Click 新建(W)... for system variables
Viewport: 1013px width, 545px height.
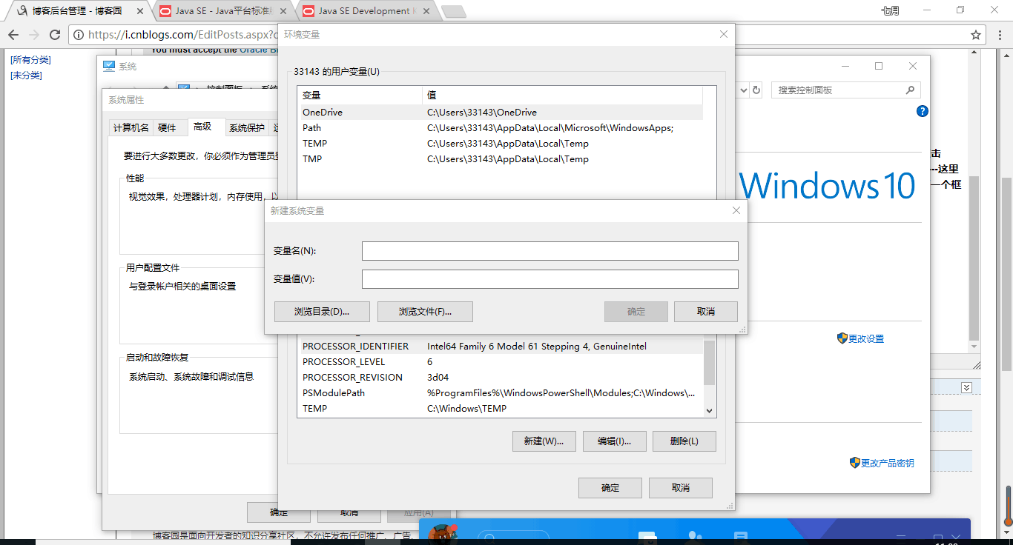point(544,441)
